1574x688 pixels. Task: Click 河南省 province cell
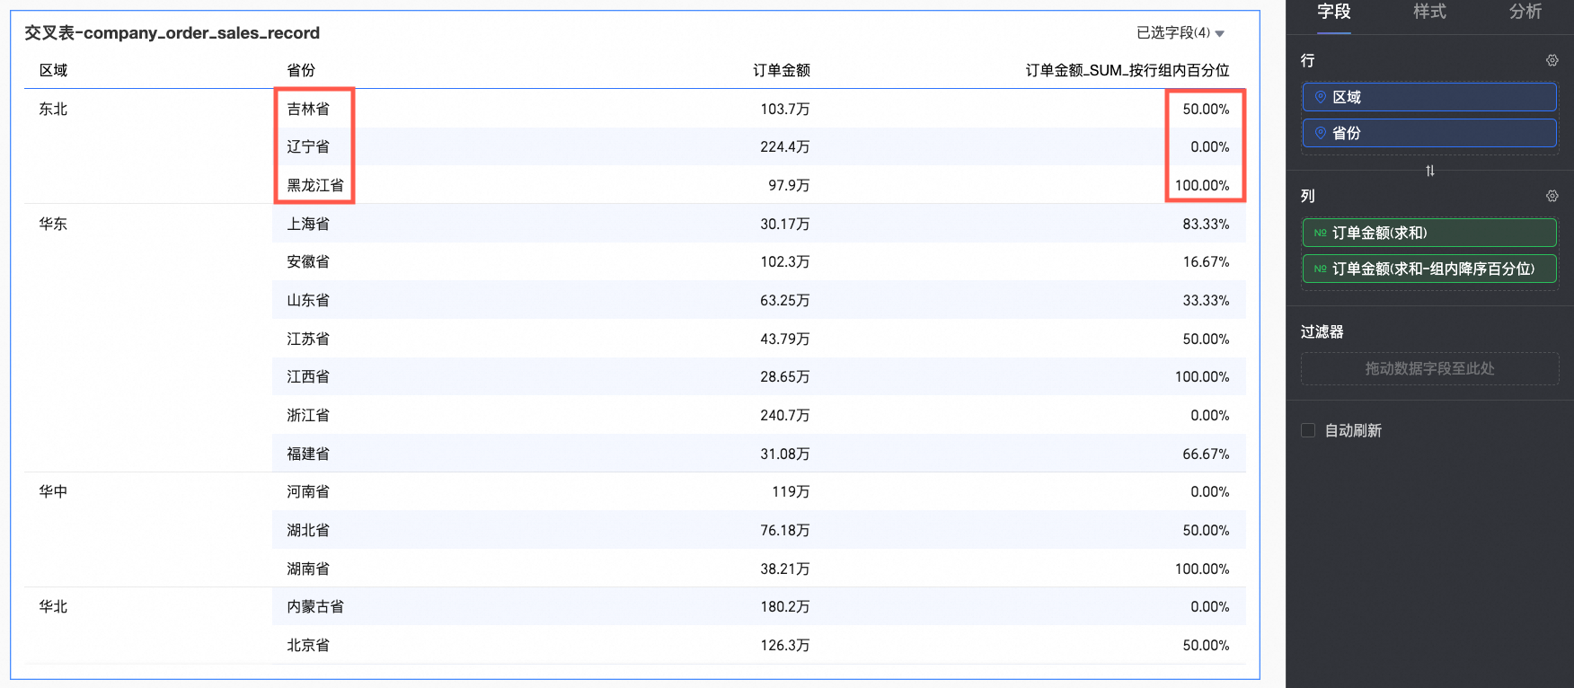coord(308,491)
